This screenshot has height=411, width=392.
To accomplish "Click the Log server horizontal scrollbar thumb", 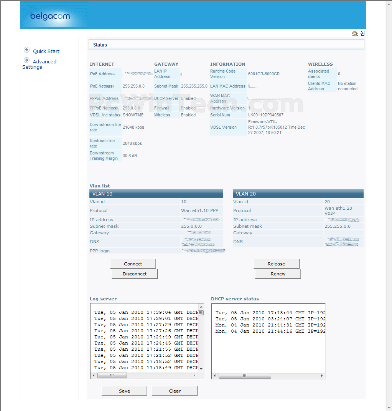I will (x=112, y=376).
